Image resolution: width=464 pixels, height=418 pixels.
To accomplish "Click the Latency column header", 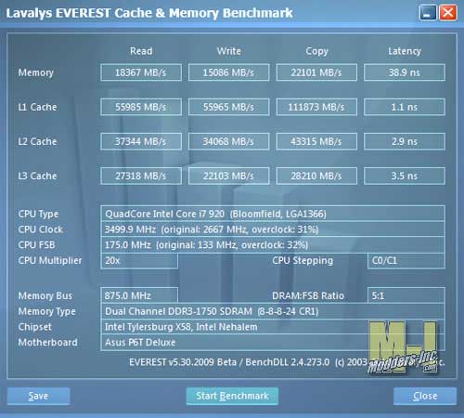I will [405, 51].
